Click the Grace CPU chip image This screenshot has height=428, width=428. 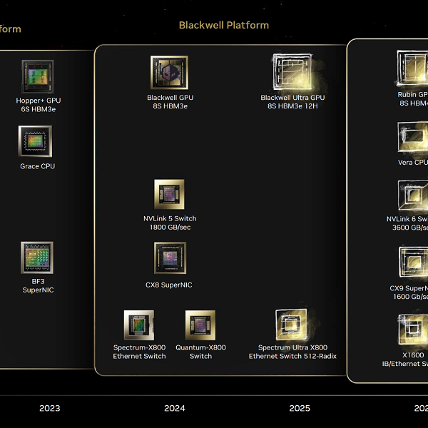[35, 141]
